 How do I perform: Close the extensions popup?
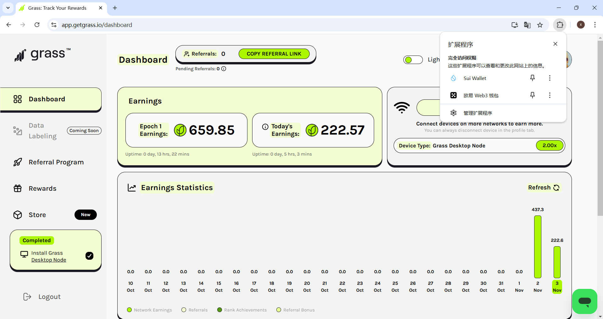556,44
